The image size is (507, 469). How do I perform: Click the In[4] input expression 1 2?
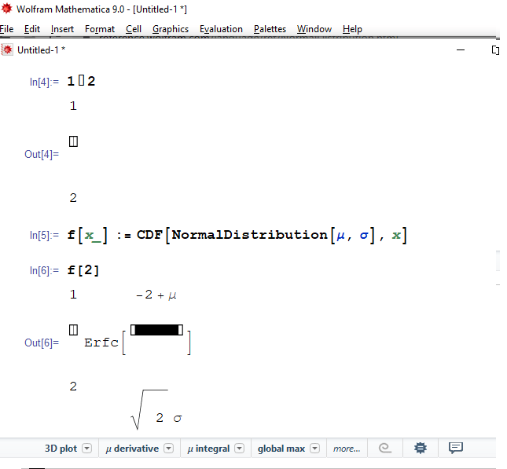pos(81,81)
